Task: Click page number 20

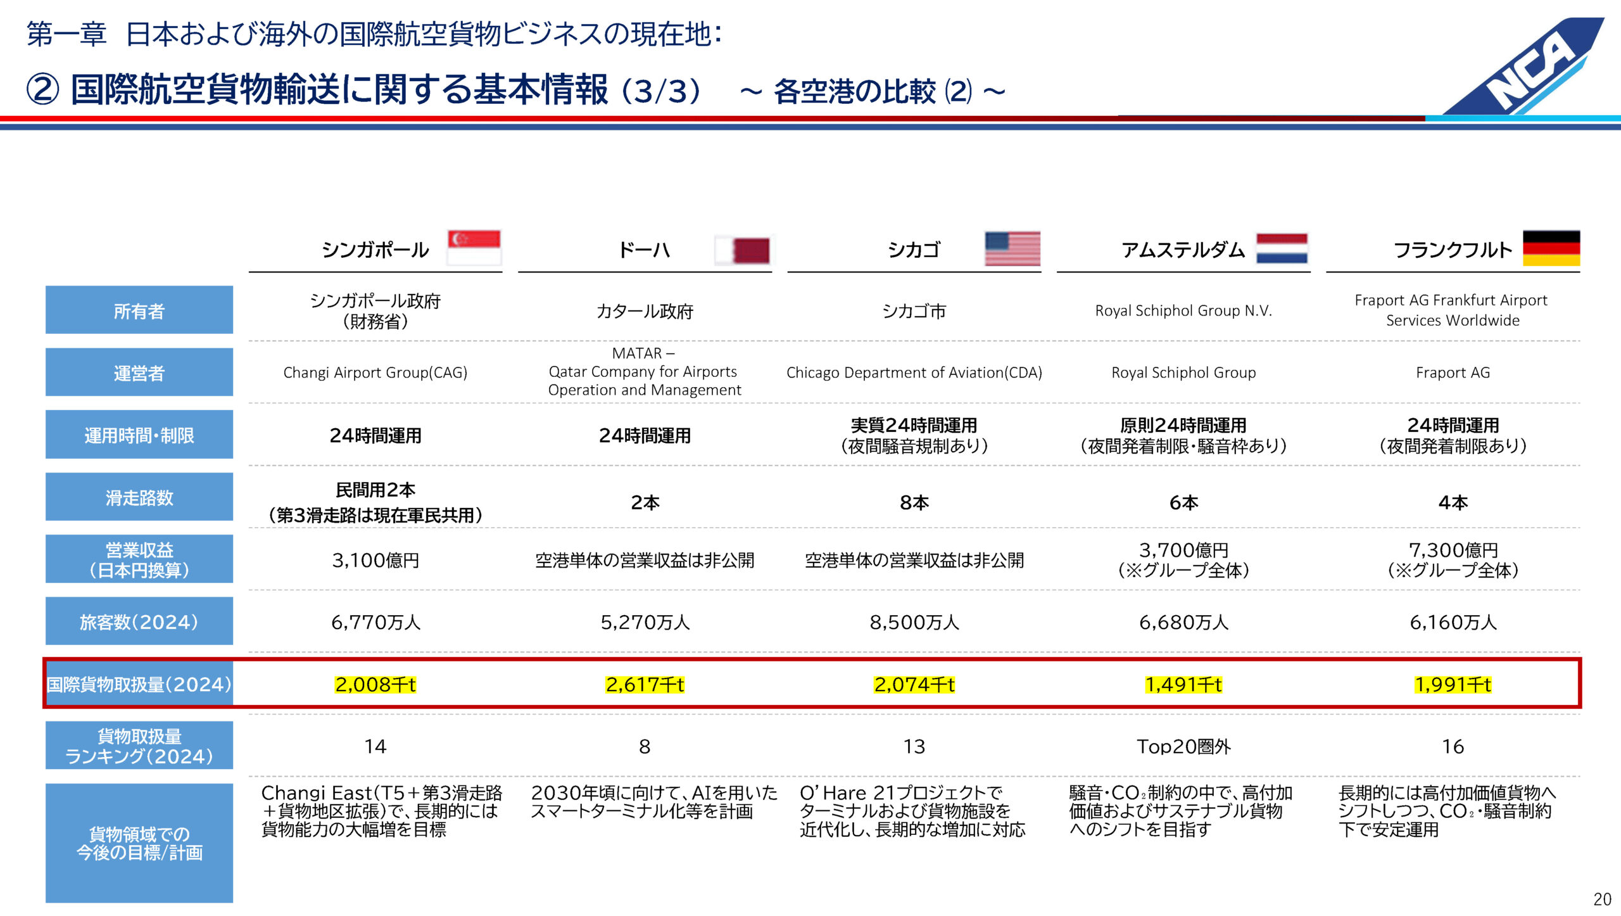Action: pos(1601,899)
